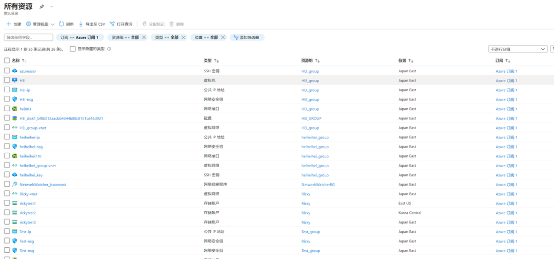
Task: Click the East US location cell
Action: (x=405, y=204)
